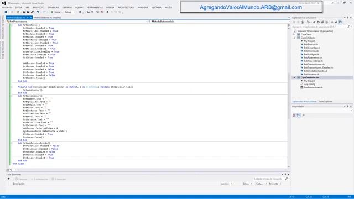
Task: Click the Home icon in Solution Explorer
Action: coord(303,22)
